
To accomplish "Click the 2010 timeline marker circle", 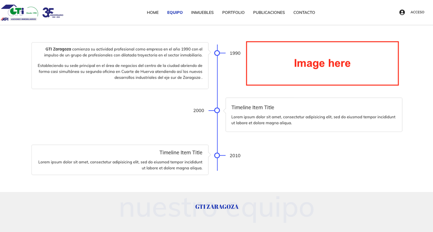I will point(217,156).
